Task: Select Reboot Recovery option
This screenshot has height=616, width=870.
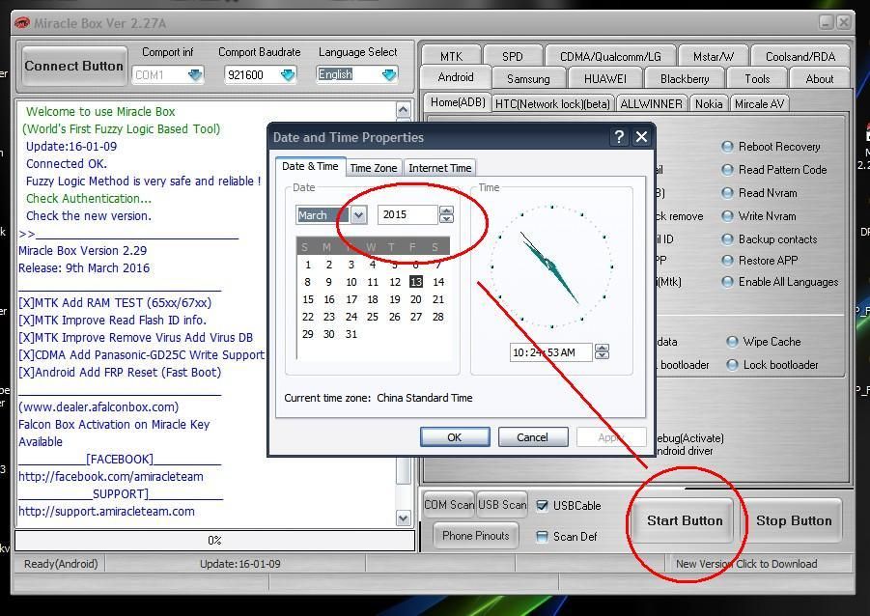Action: pos(772,147)
